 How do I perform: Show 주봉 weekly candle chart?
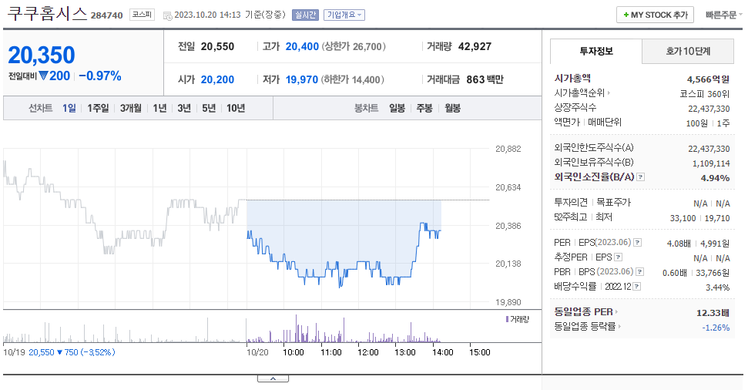tap(424, 109)
